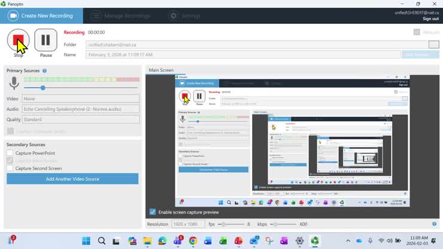This screenshot has width=443, height=249.
Task: Click the fps slider handle
Action: coord(223,224)
